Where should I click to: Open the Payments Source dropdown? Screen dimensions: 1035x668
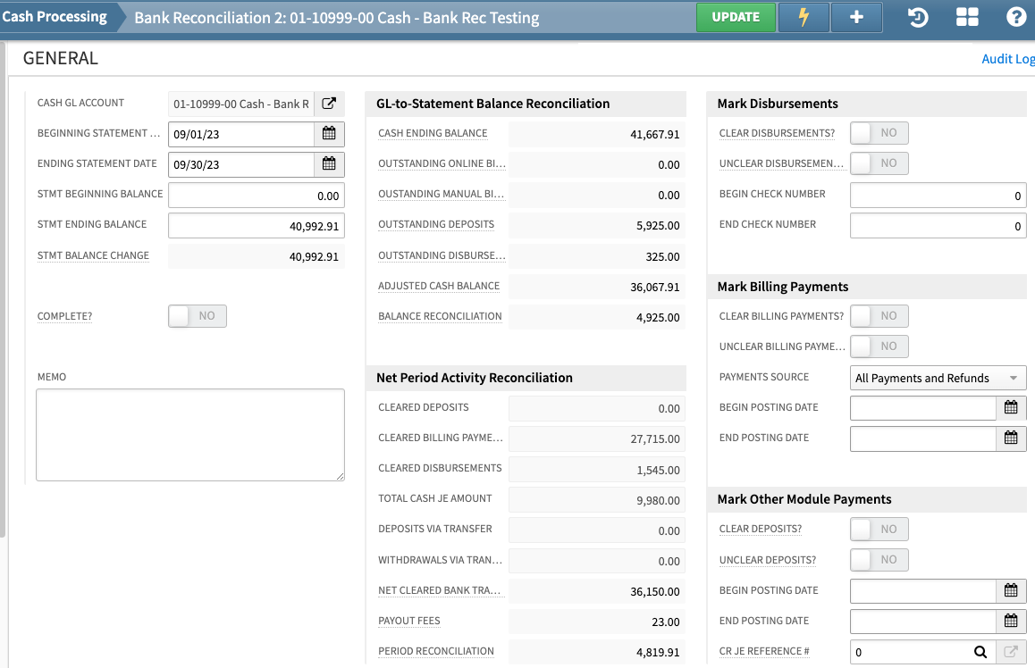point(937,377)
